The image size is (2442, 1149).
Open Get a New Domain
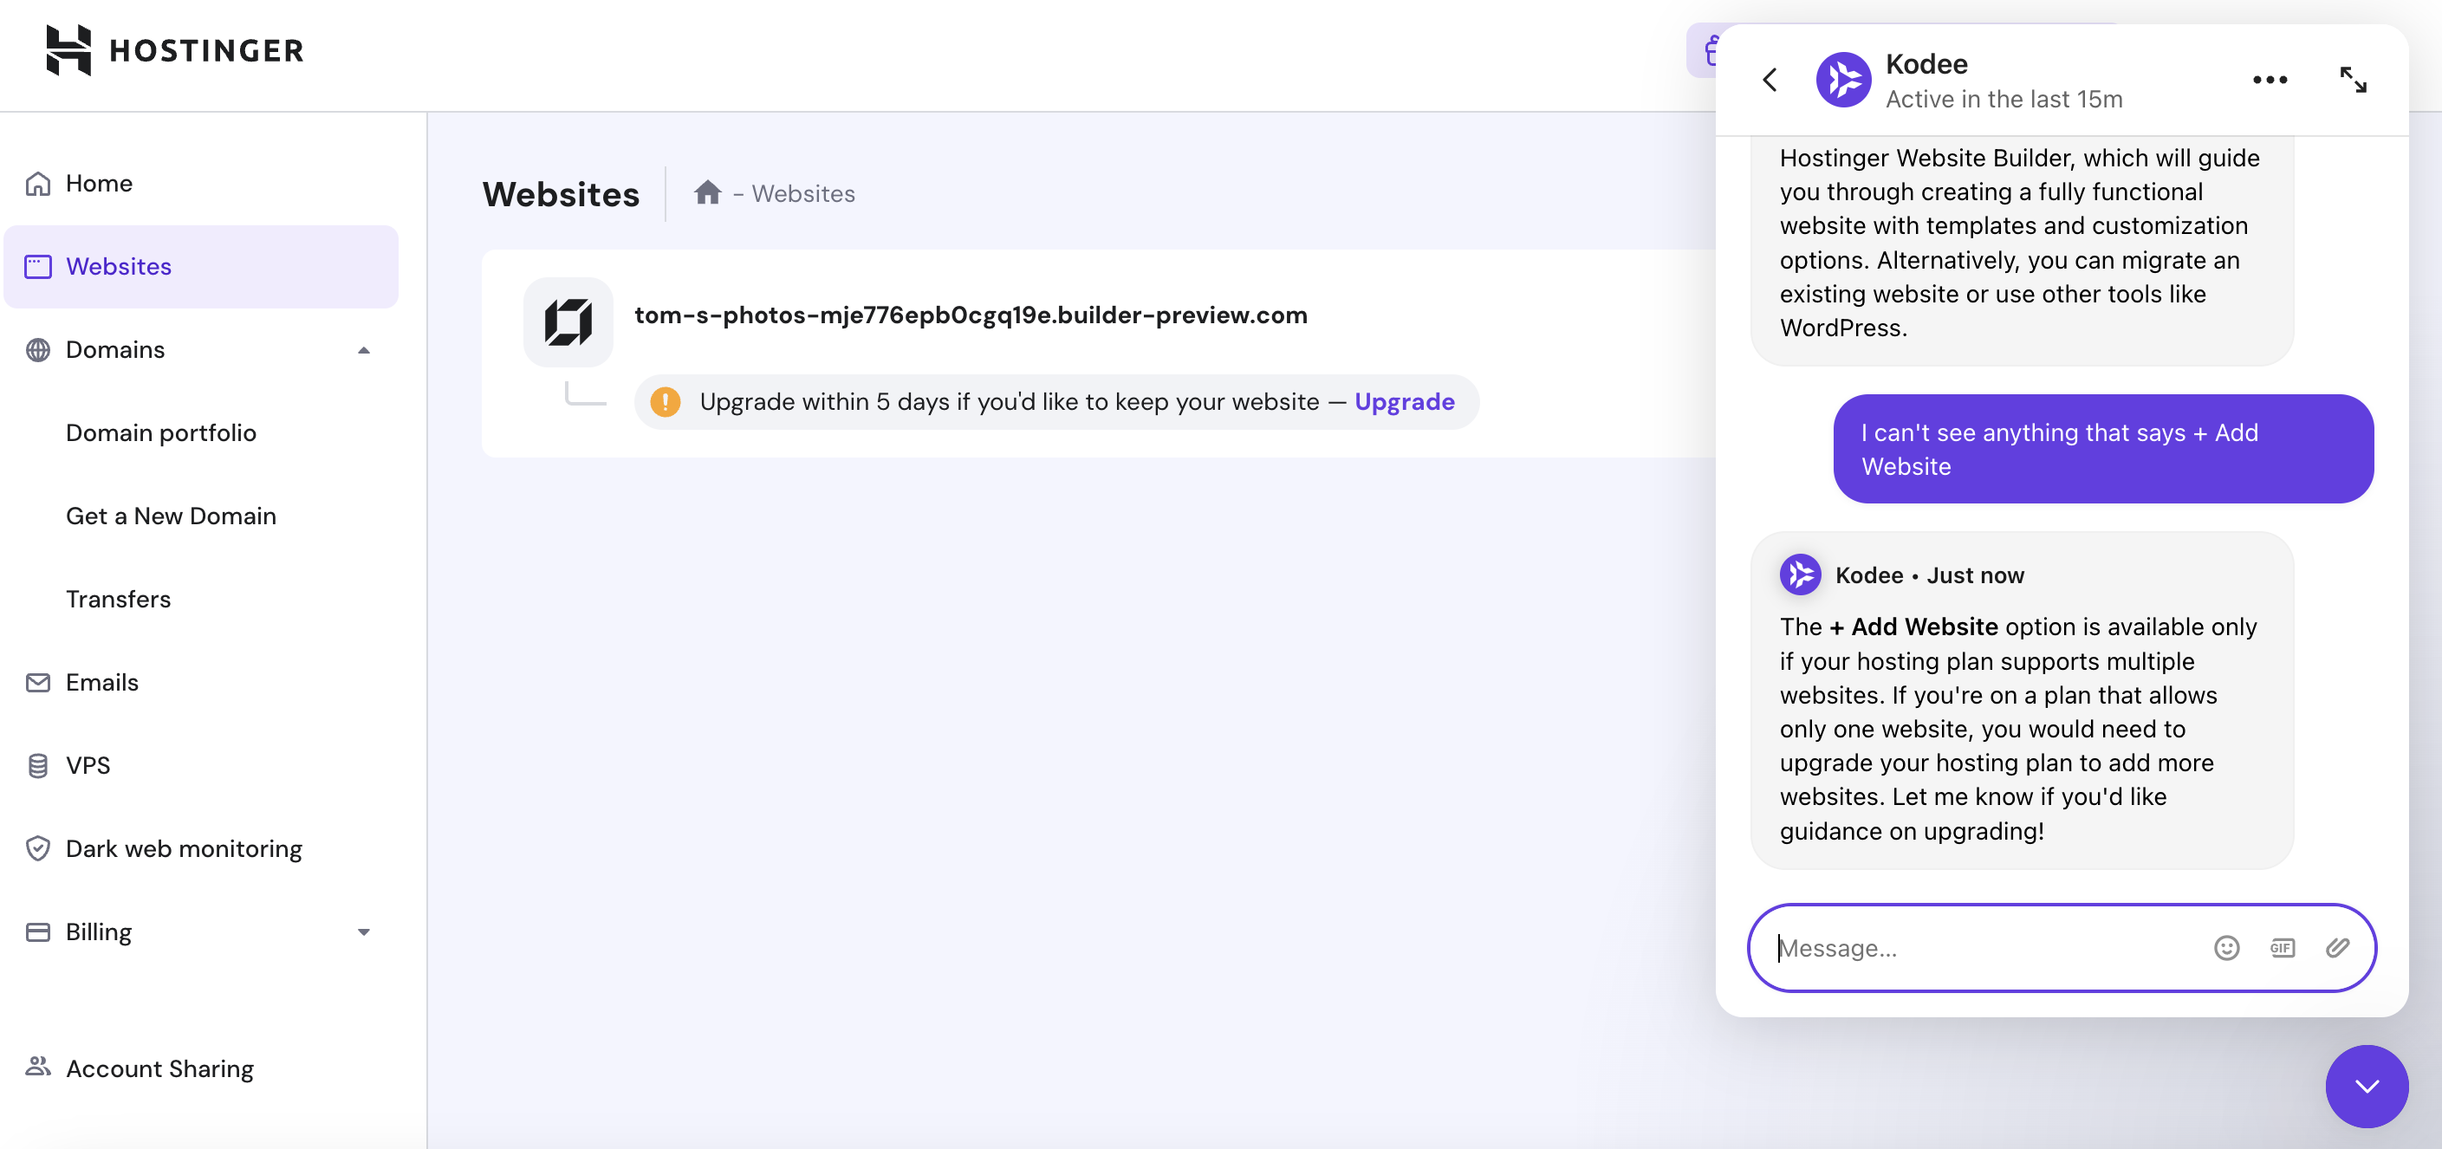pyautogui.click(x=171, y=516)
